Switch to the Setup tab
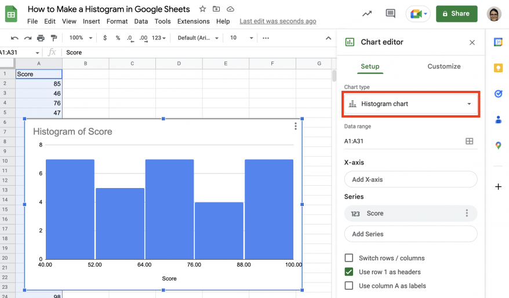509x298 pixels. (x=370, y=67)
